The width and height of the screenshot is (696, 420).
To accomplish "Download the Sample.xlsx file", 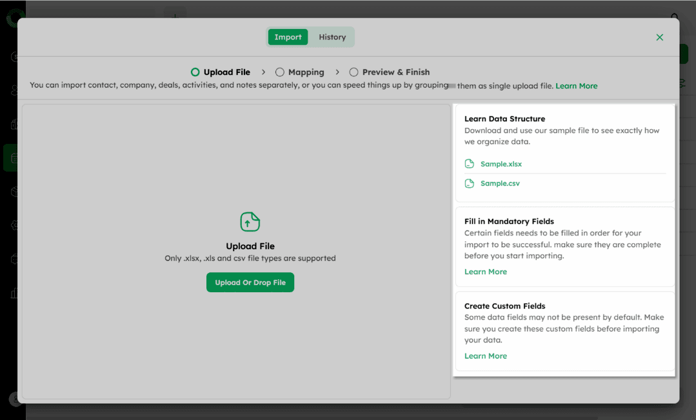I will tap(501, 164).
